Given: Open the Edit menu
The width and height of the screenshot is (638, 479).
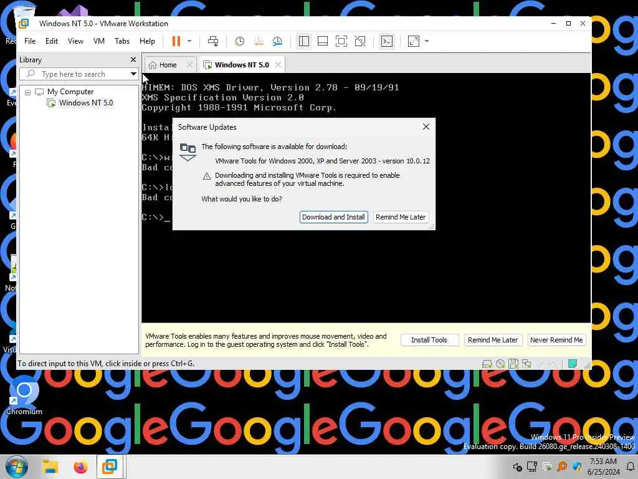Looking at the screenshot, I should point(51,41).
